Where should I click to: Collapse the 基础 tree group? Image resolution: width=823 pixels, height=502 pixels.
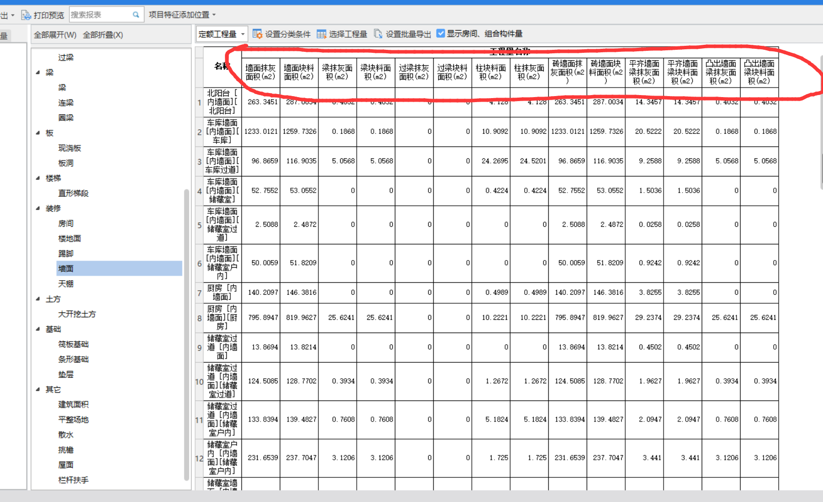(38, 329)
